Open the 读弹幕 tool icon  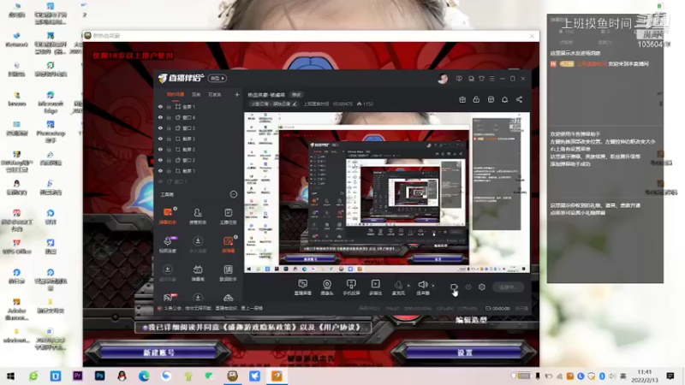click(228, 245)
